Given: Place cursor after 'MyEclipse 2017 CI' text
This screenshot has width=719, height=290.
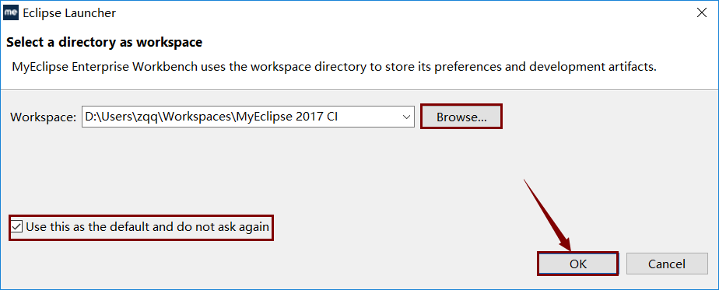Looking at the screenshot, I should click(x=340, y=117).
